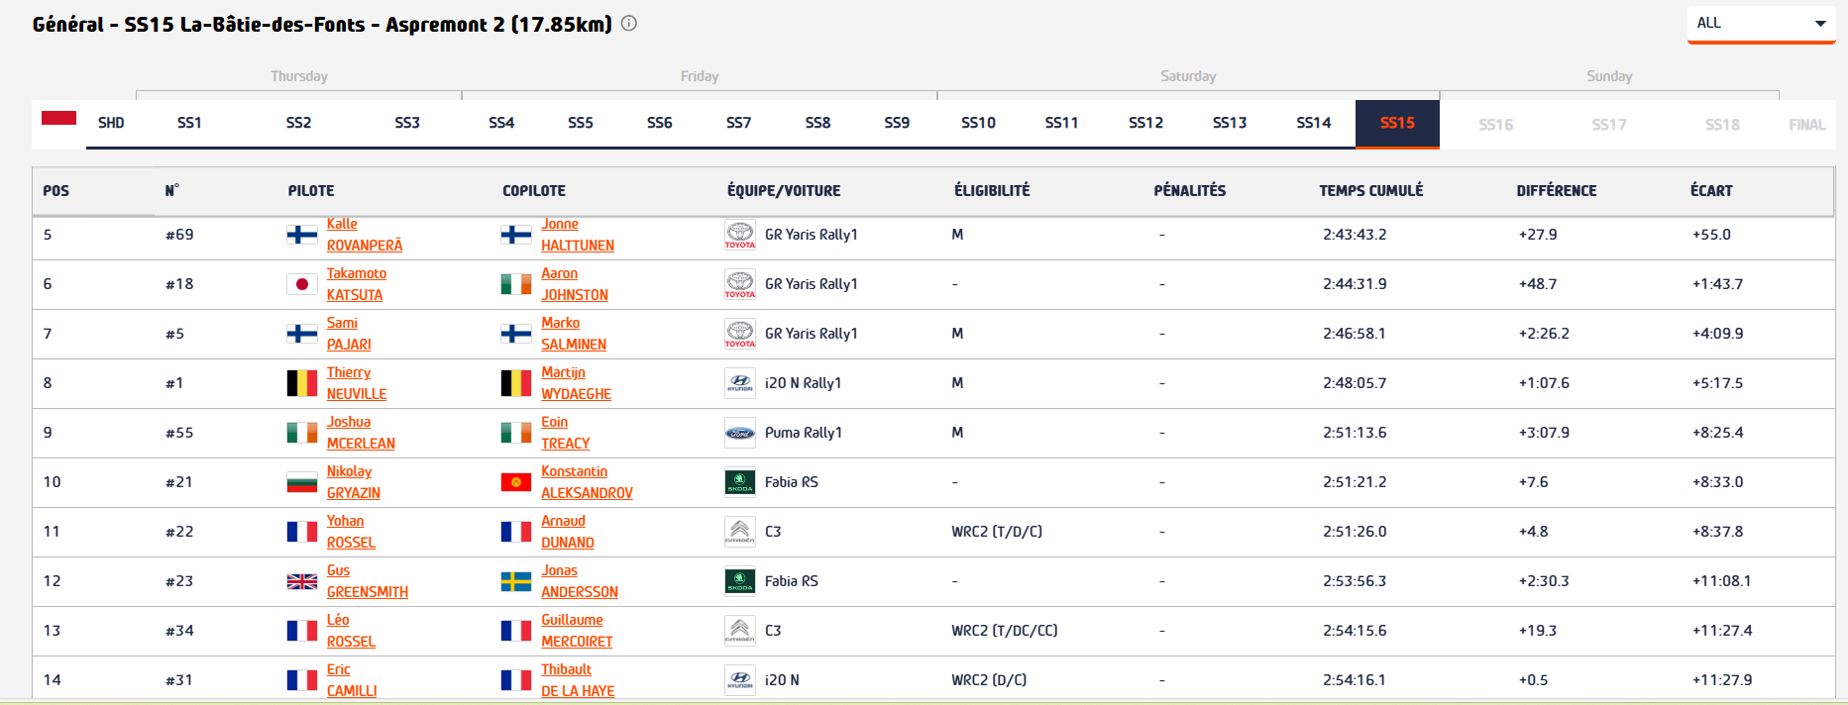Click the Skoda logo in Gryazin's row
This screenshot has height=705, width=1848.
click(739, 482)
